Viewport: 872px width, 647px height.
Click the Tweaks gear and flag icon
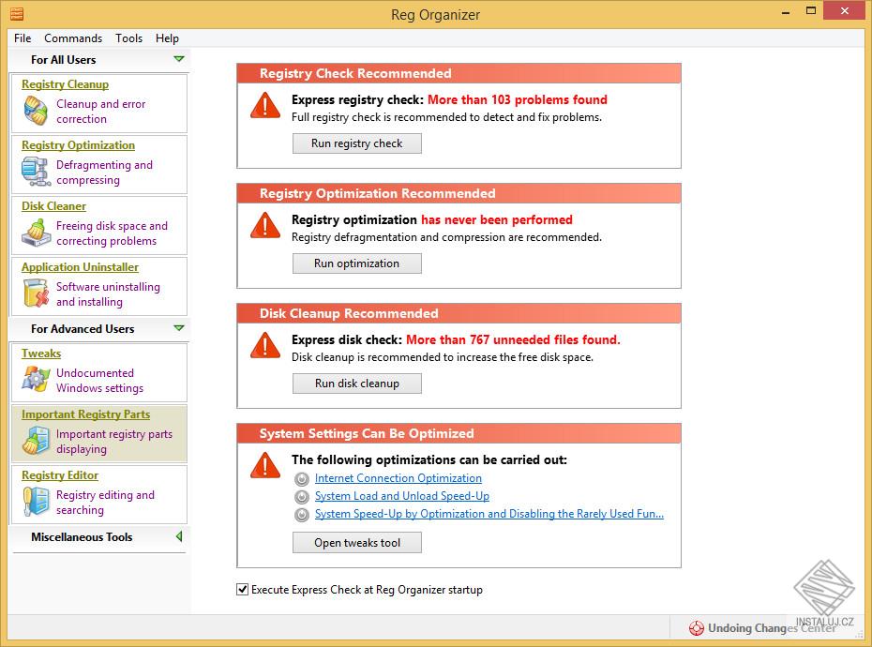point(36,380)
